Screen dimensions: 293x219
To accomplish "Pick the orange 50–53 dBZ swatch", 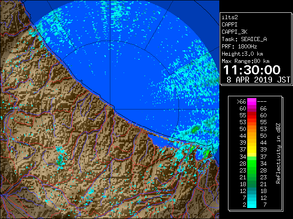I will (x=252, y=129).
